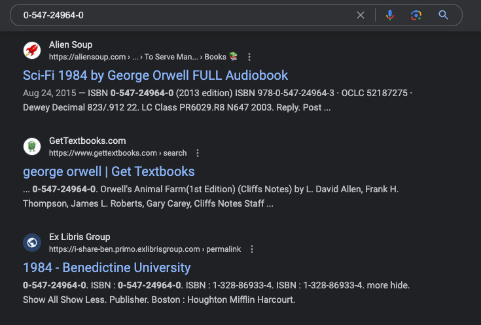Screen dimensions: 481x325
Task: Click the GetTextbooks.com favicon
Action: pyautogui.click(x=32, y=146)
